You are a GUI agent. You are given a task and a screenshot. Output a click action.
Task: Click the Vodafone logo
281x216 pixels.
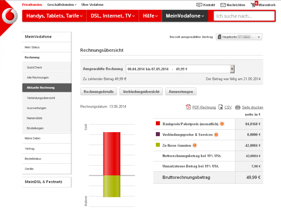coord(10,16)
